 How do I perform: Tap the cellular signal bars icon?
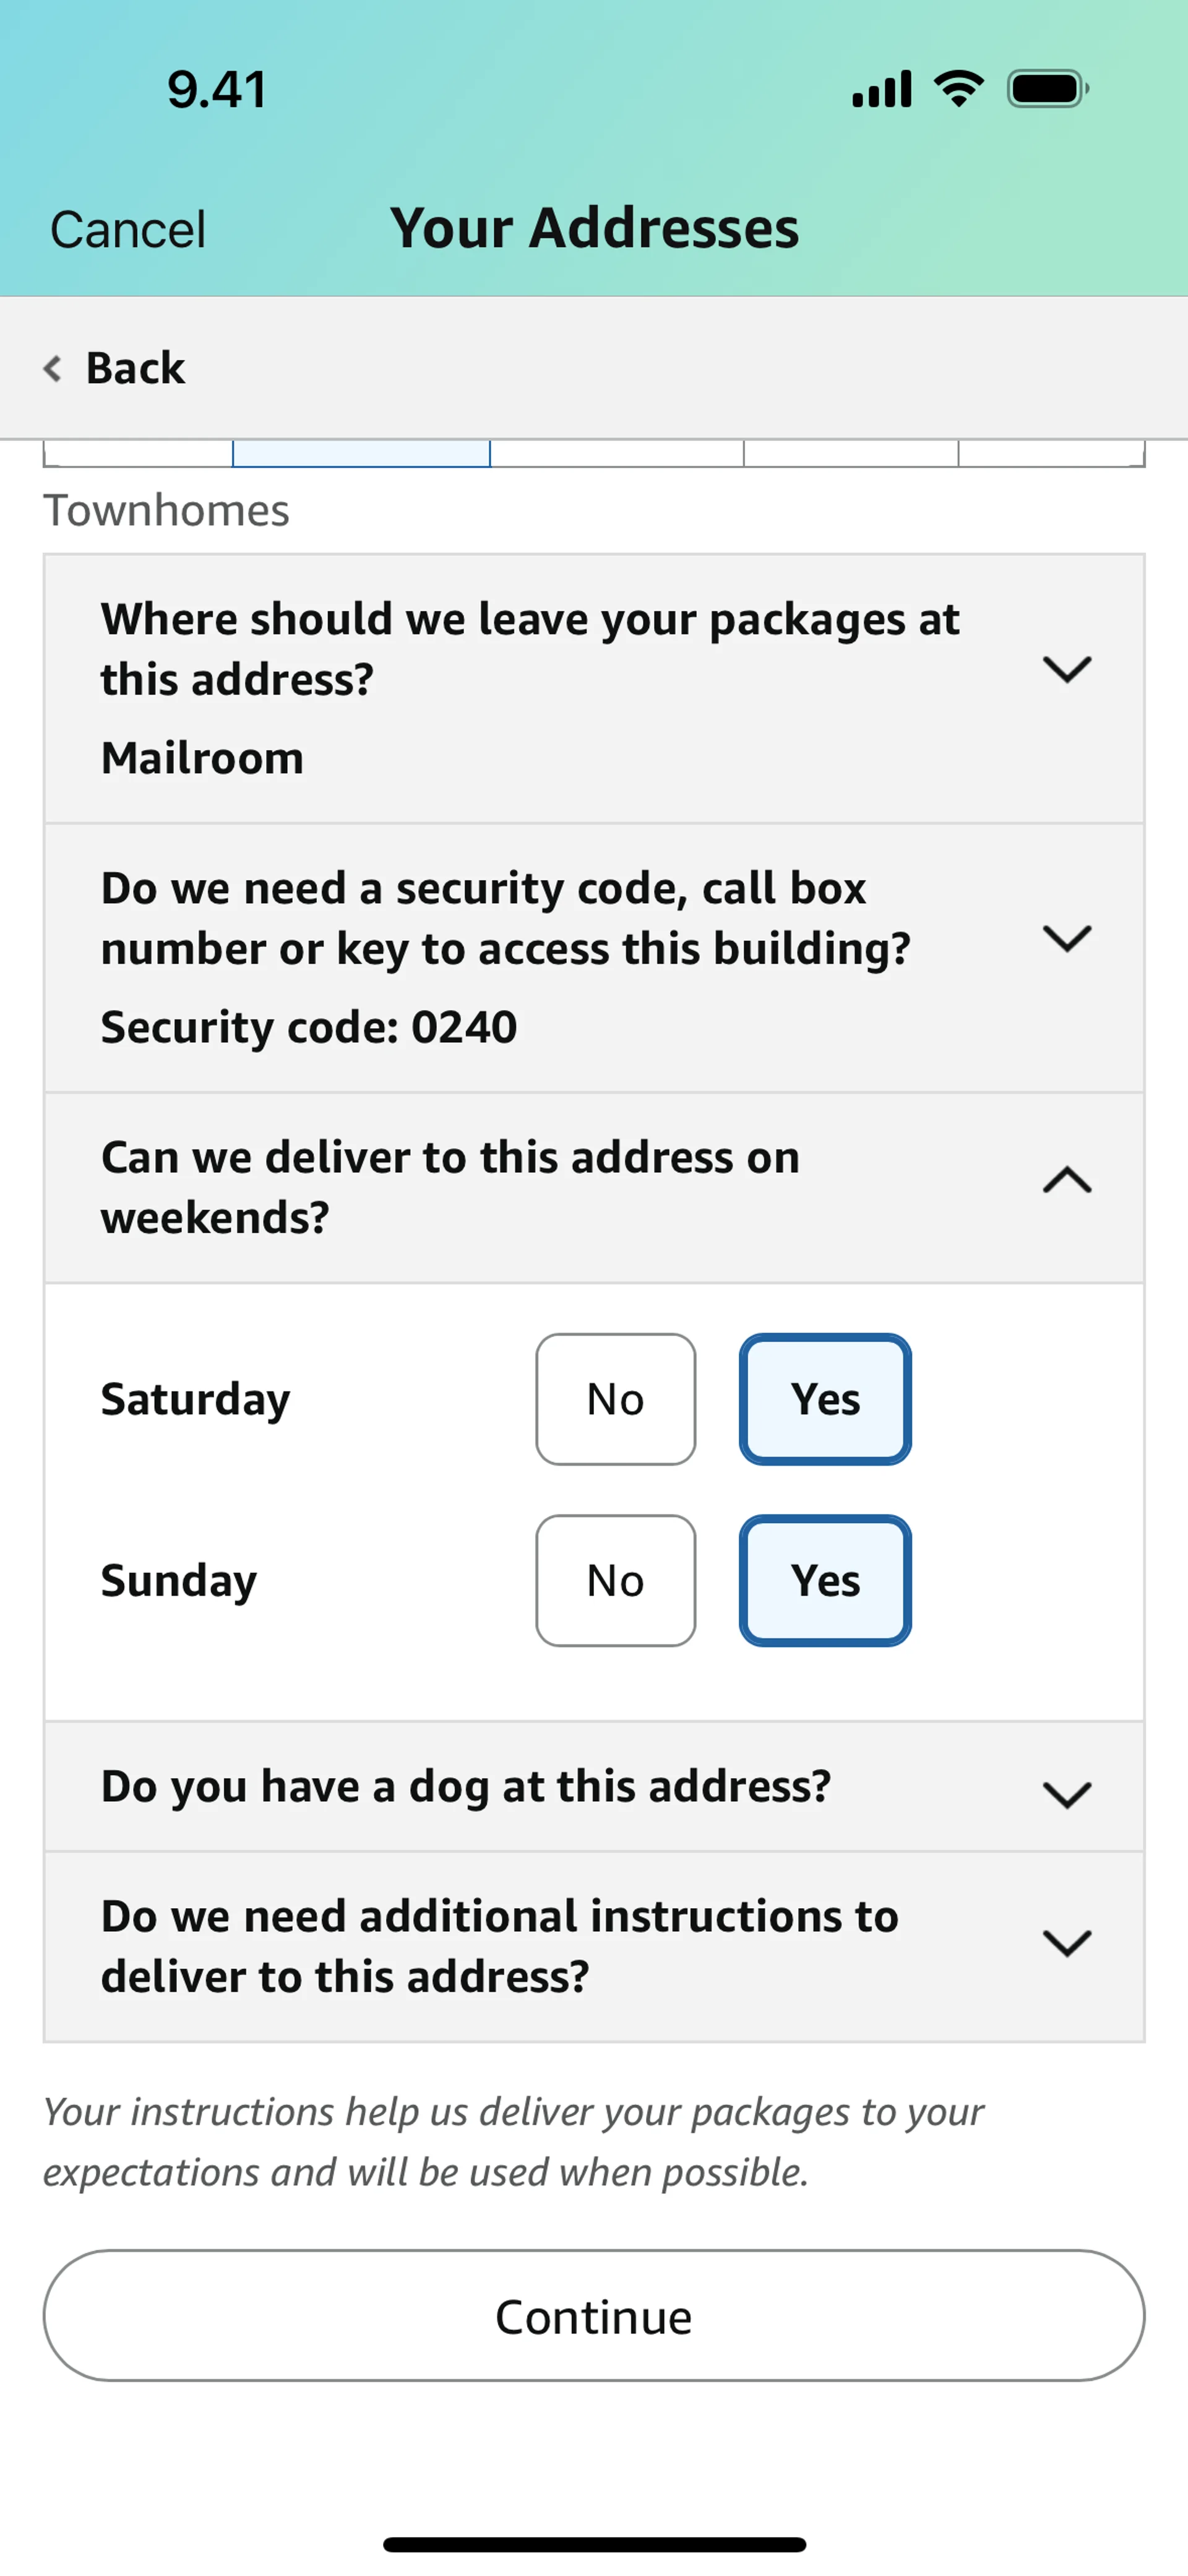coord(881,89)
